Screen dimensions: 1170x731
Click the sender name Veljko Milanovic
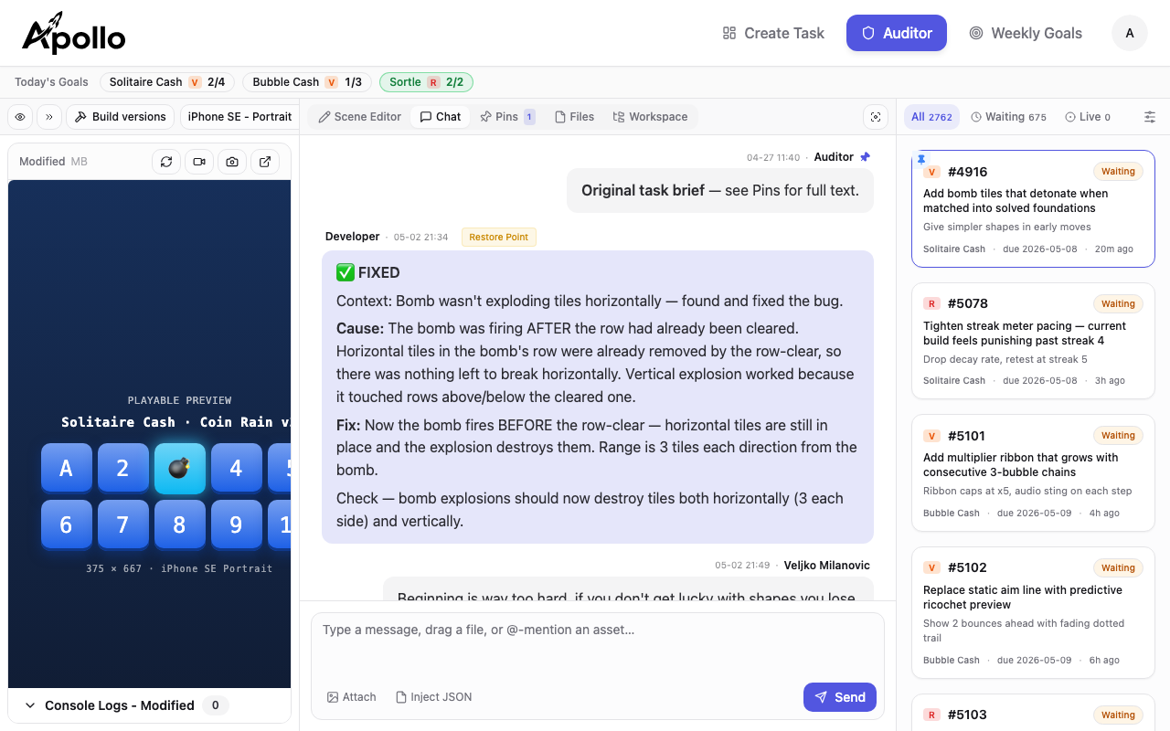click(x=827, y=566)
